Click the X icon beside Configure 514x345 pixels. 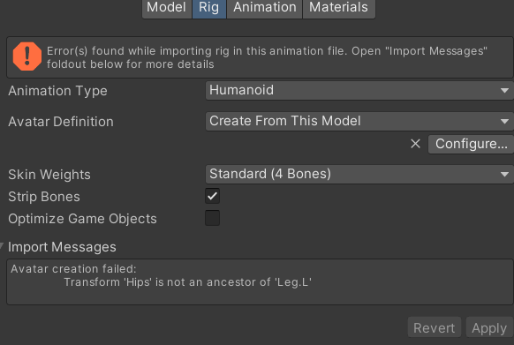(x=415, y=144)
